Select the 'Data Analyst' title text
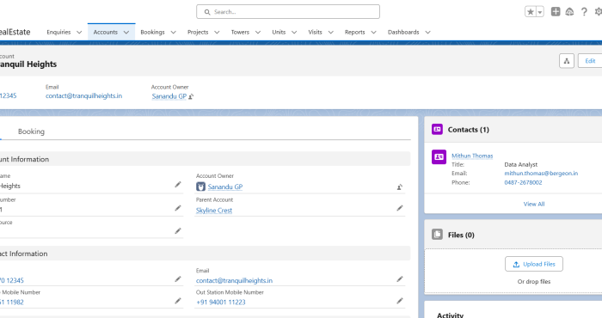 point(520,164)
